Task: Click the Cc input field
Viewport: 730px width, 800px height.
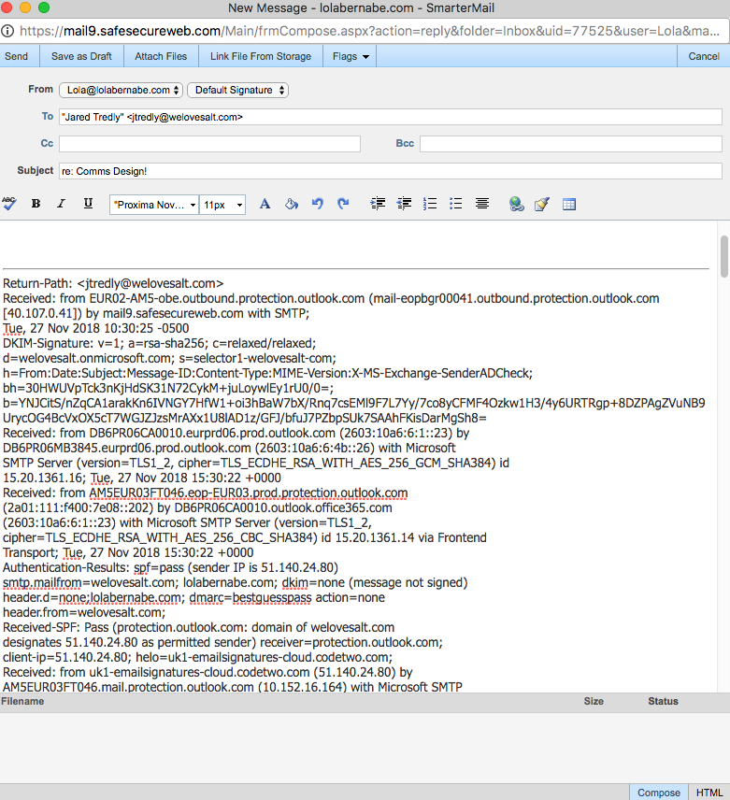Action: pyautogui.click(x=209, y=144)
